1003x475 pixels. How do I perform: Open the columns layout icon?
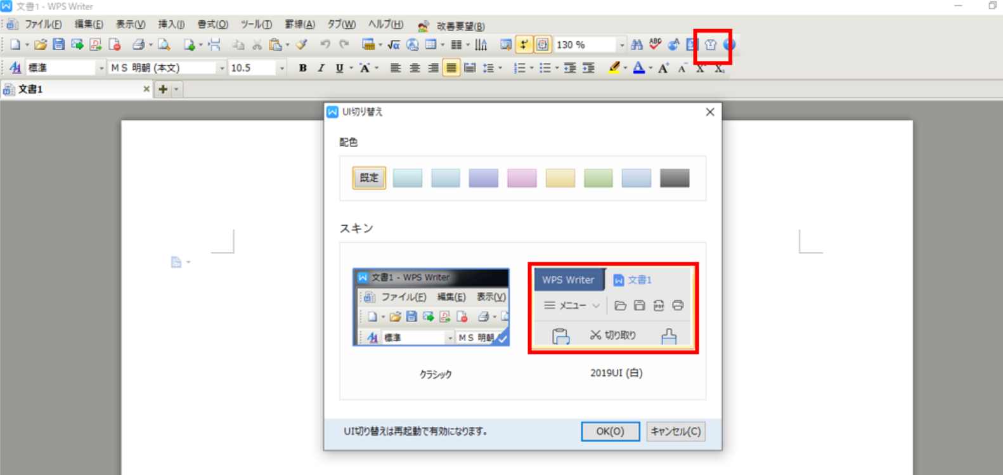coord(456,44)
